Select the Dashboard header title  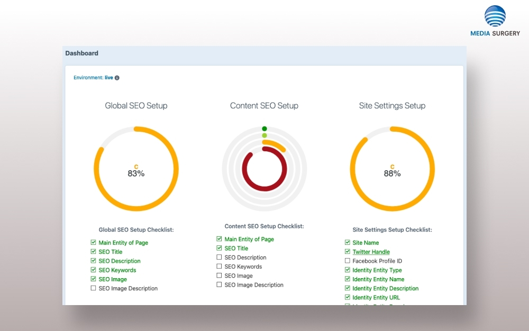(82, 53)
